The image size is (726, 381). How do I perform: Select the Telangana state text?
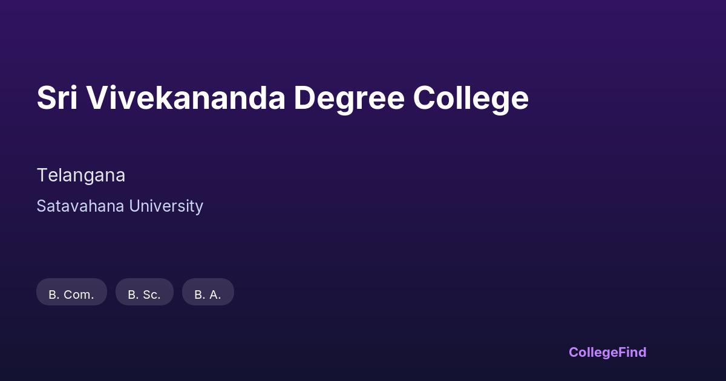coord(81,175)
